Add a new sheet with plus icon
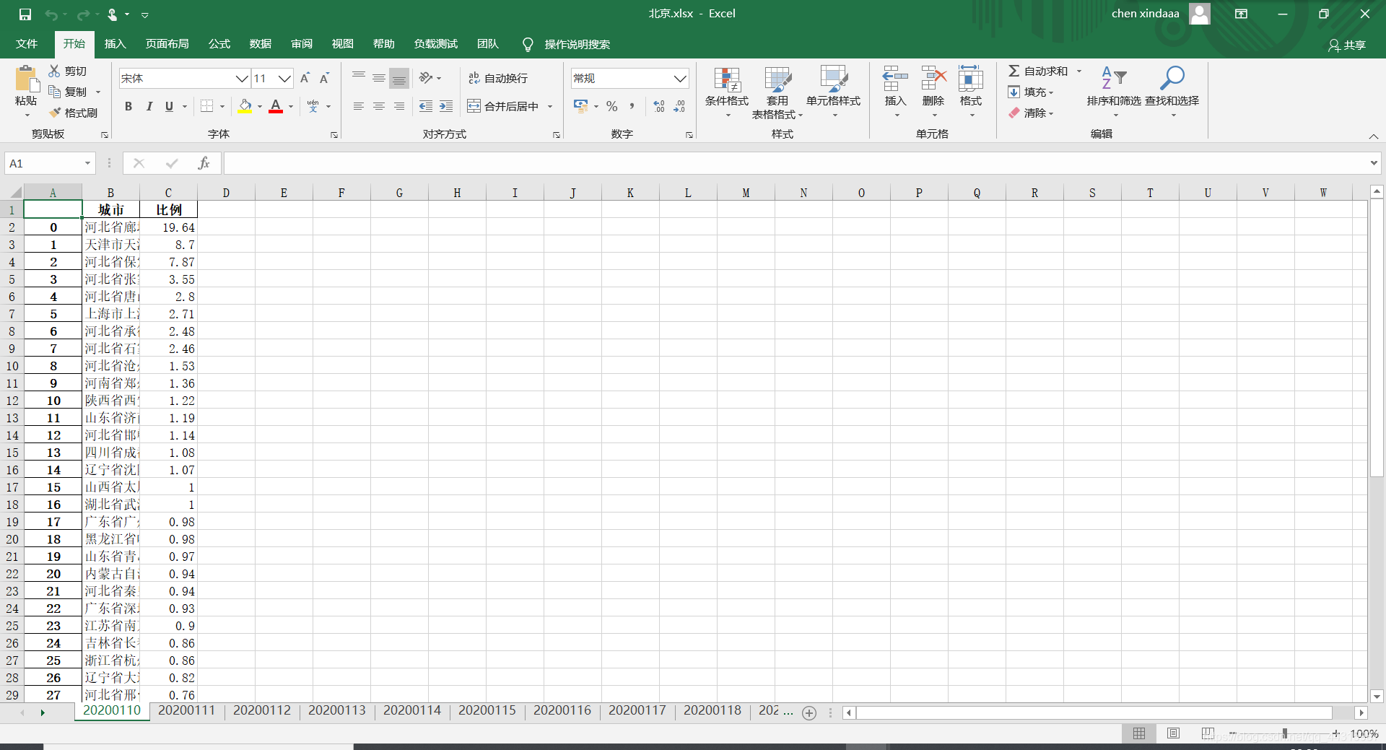1386x750 pixels. point(809,713)
